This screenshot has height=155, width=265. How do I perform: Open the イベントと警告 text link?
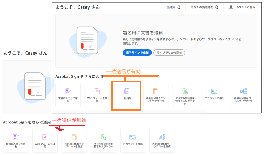pos(246,7)
